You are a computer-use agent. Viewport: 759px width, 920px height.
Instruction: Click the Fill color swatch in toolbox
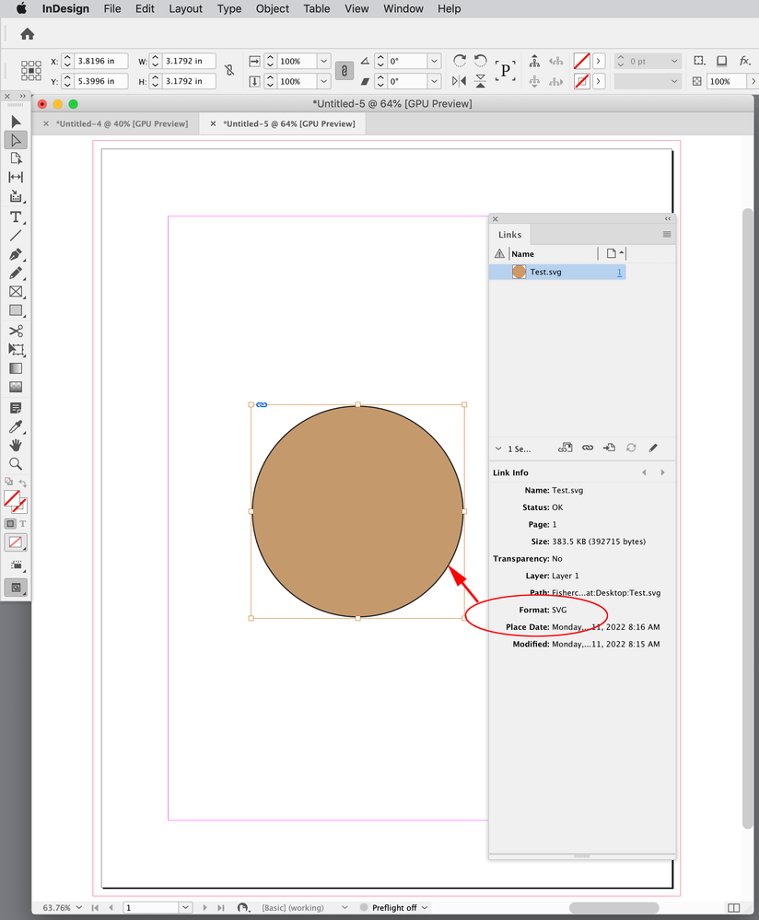pos(12,498)
